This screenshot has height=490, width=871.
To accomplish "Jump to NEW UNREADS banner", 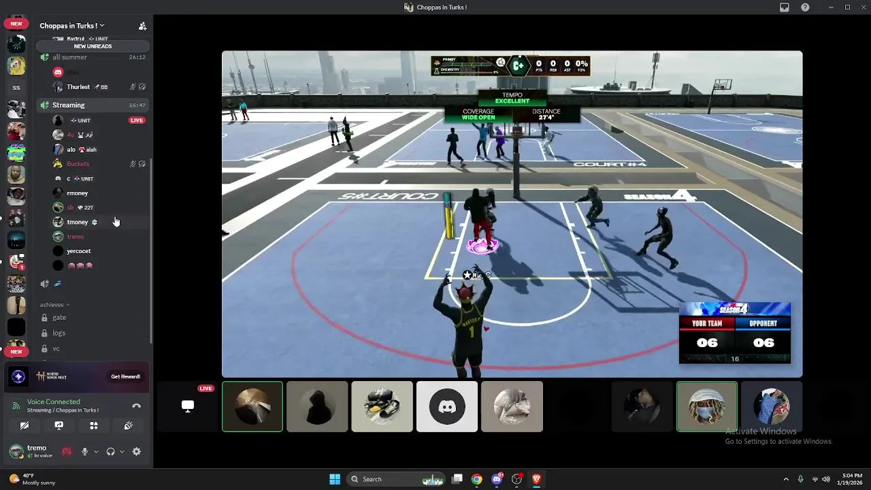I will 93,46.
